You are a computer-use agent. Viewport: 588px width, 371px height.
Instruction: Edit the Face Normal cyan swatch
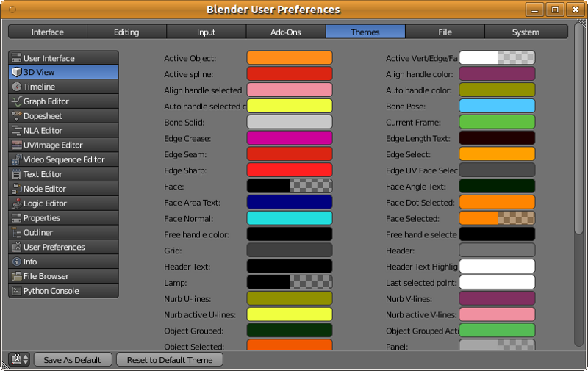point(290,218)
